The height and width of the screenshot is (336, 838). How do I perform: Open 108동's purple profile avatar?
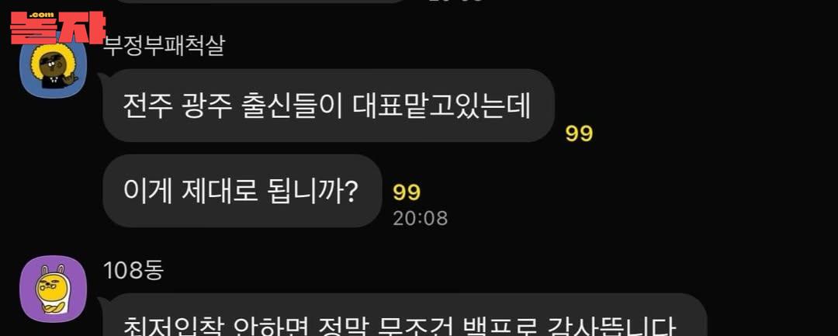54,289
